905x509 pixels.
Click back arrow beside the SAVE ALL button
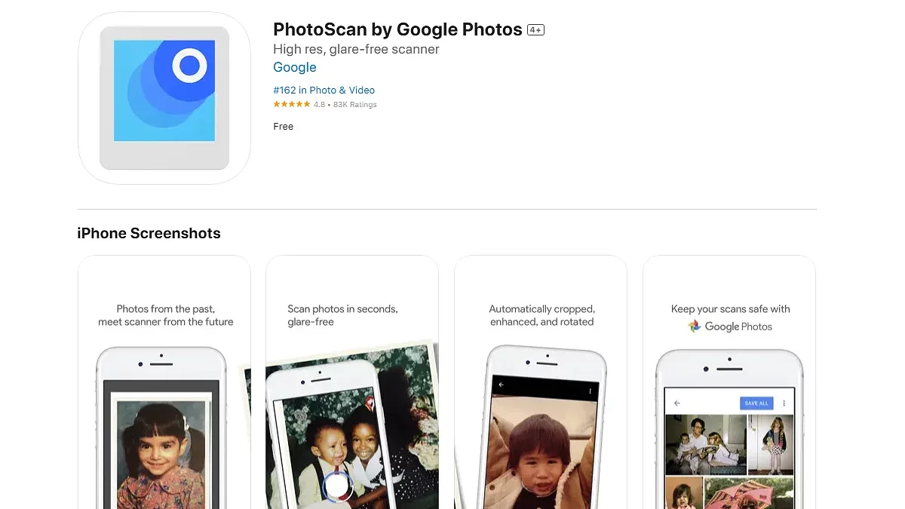(x=677, y=403)
